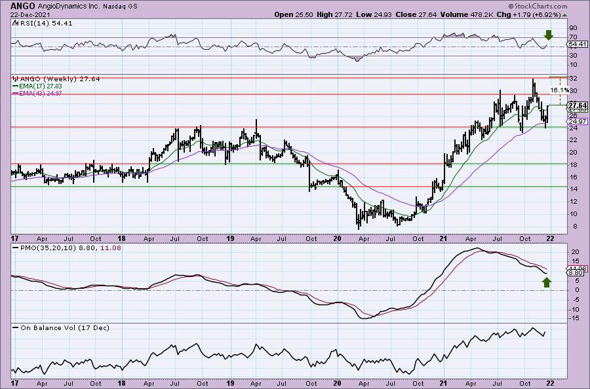Click the Volume 478.2K value
The height and width of the screenshot is (389, 590).
tap(467, 14)
